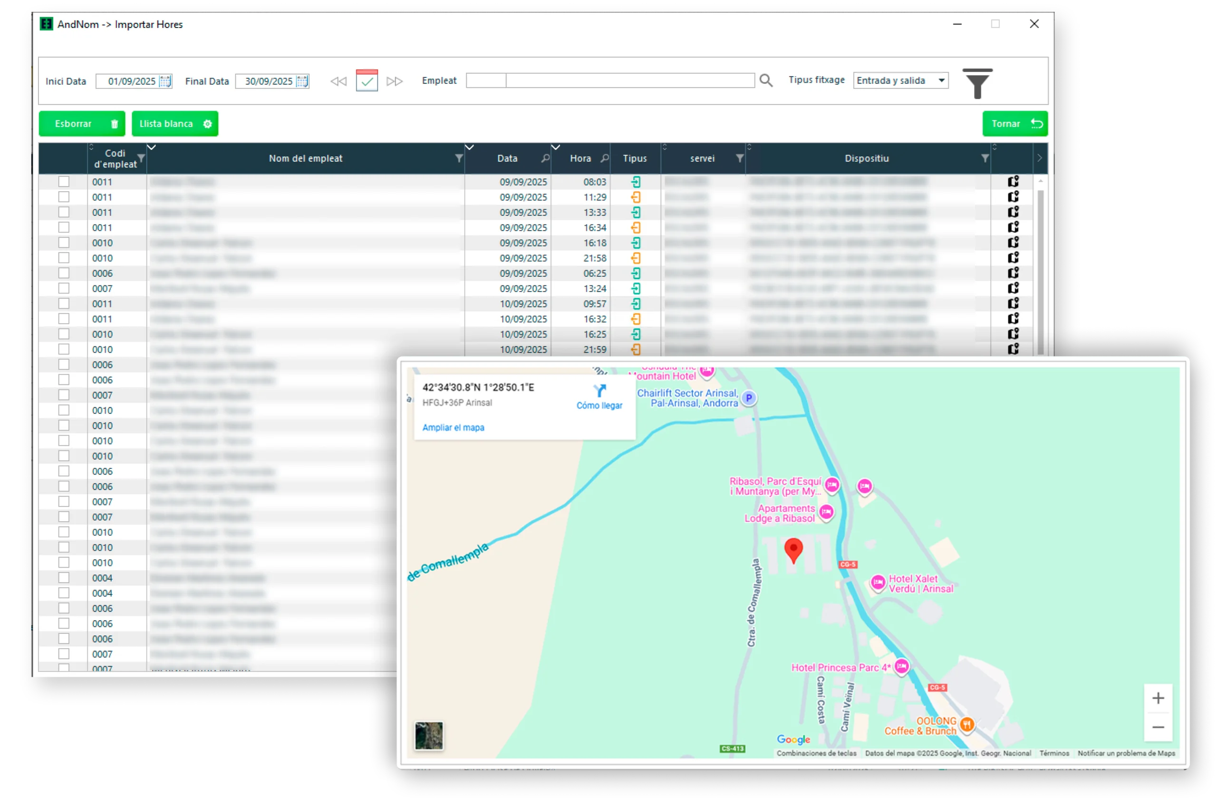
Task: Open the Tipus fitxage dropdown
Action: [941, 80]
